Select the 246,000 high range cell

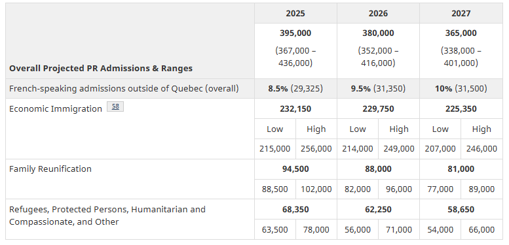pos(481,149)
